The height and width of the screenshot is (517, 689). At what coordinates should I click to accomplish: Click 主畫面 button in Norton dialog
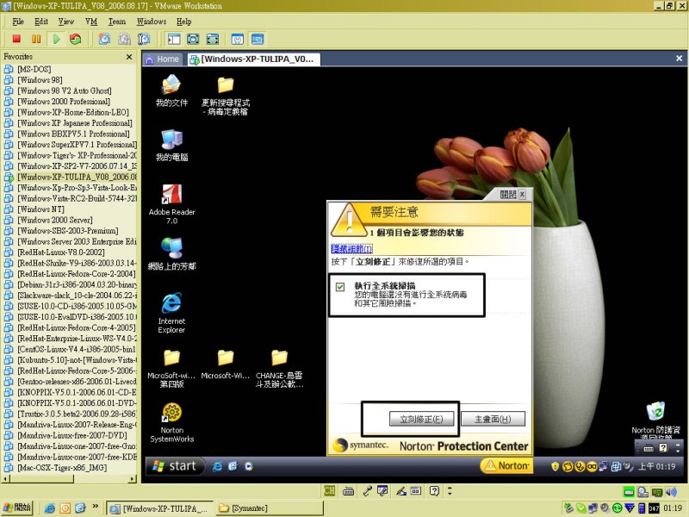(x=493, y=419)
